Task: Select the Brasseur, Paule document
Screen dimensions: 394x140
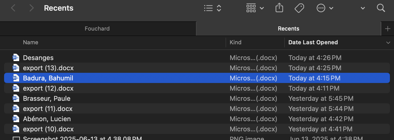Action: coord(47,99)
